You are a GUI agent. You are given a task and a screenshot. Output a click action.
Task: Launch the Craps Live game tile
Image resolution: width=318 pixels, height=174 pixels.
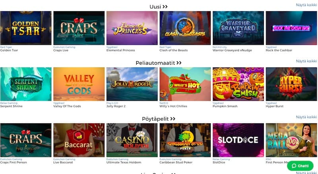79,28
